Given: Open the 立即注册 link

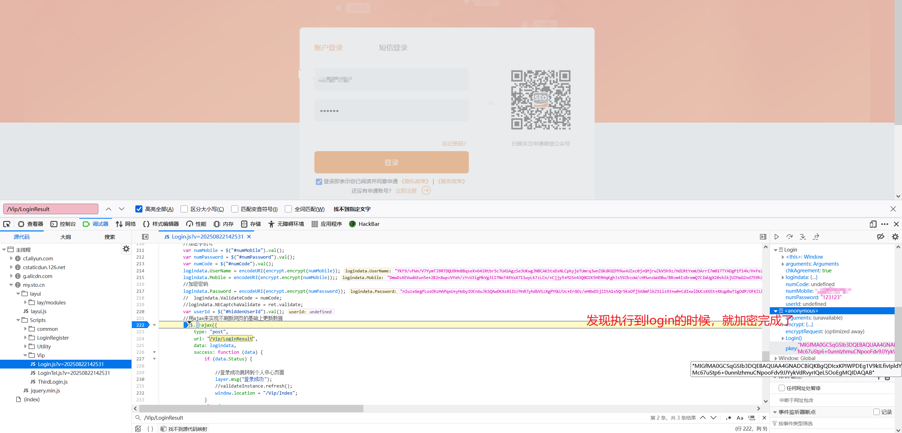Looking at the screenshot, I should [406, 191].
